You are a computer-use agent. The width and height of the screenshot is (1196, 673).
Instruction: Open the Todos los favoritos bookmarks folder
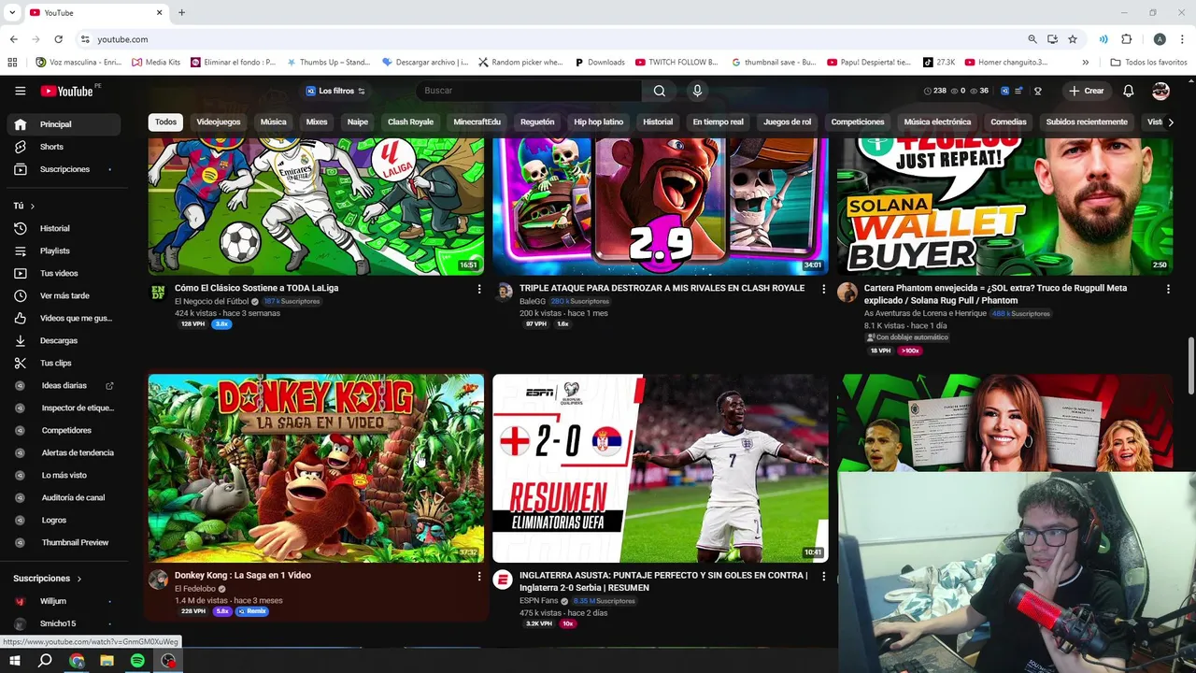(1148, 63)
